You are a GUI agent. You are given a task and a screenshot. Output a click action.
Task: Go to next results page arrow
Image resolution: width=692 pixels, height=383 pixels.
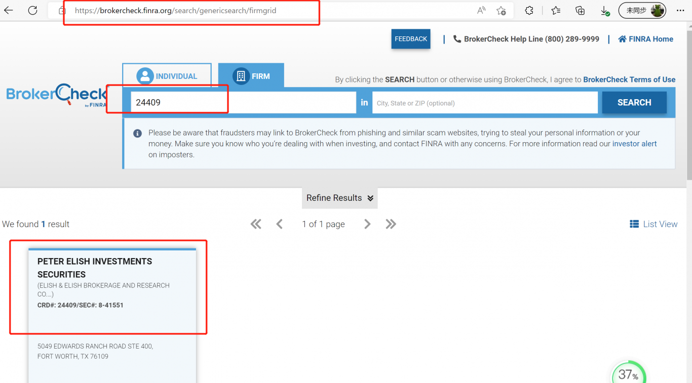[367, 224]
